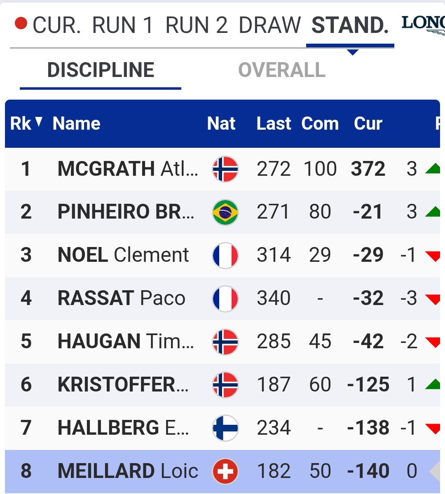Switch to the OVERALL standings tab
Screen dimensions: 445x494
pos(282,70)
